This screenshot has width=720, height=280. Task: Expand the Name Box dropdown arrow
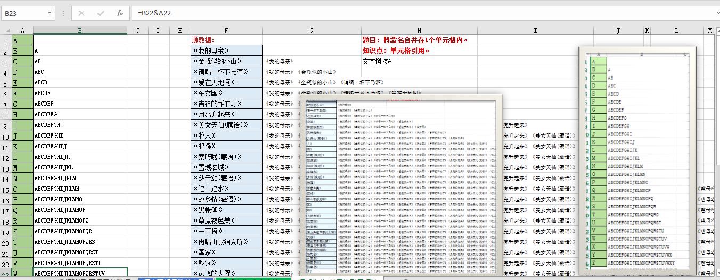tap(50, 13)
